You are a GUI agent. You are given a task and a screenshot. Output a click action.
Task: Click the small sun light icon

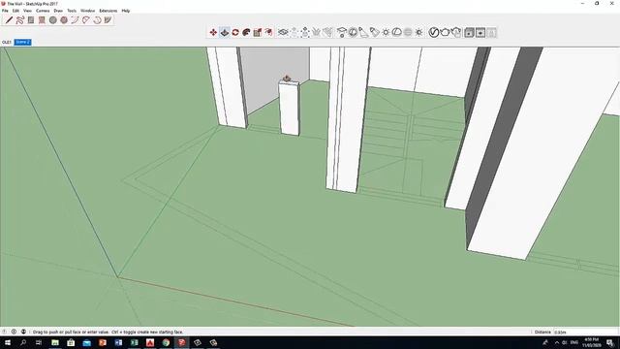(386, 32)
